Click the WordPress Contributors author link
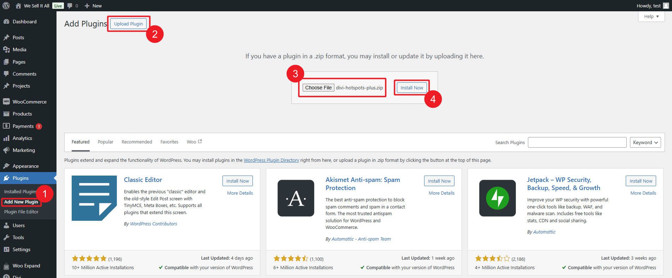The height and width of the screenshot is (278, 672). (x=154, y=224)
